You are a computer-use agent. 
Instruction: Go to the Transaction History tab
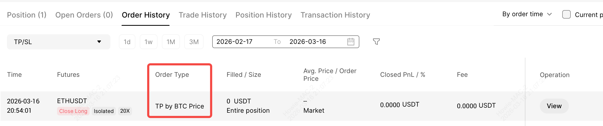(x=335, y=15)
